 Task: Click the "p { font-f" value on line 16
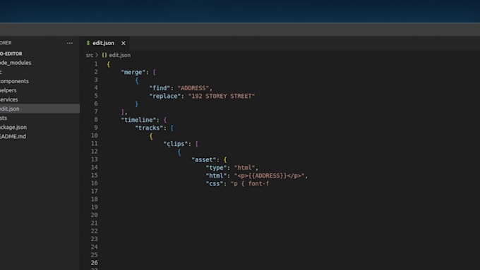click(x=250, y=183)
